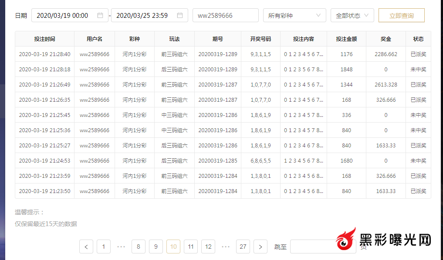The width and height of the screenshot is (443, 260).
Task: Select the row with 奖金 2613.328
Action: pos(223,84)
